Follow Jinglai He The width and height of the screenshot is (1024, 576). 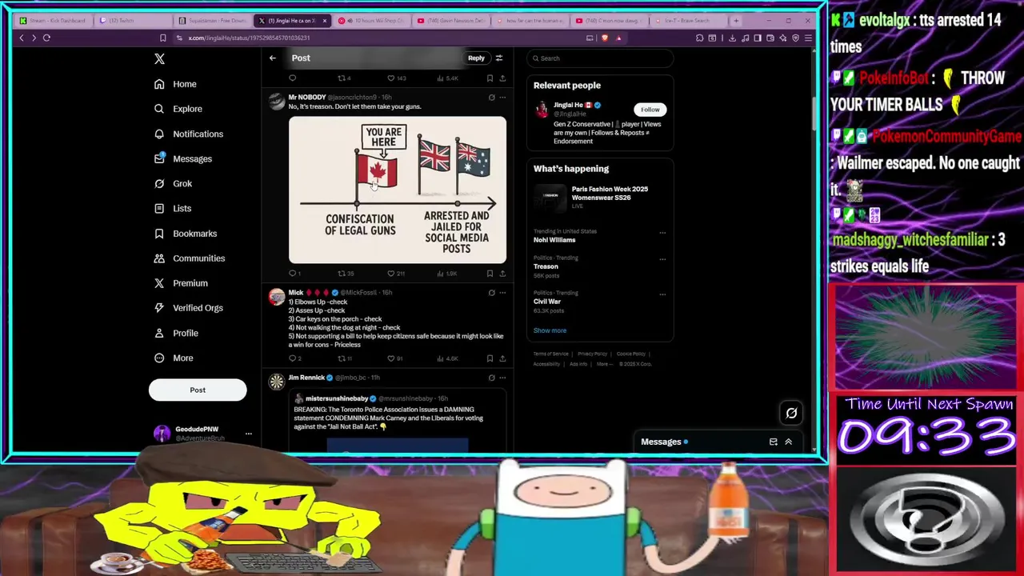coord(650,110)
